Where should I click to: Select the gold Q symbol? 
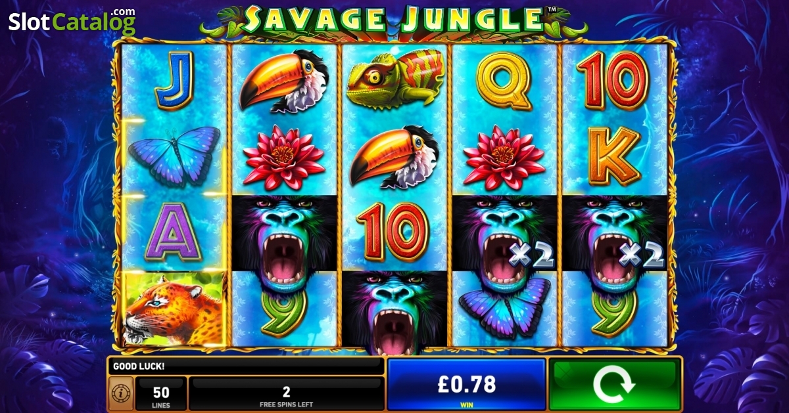pyautogui.click(x=505, y=80)
